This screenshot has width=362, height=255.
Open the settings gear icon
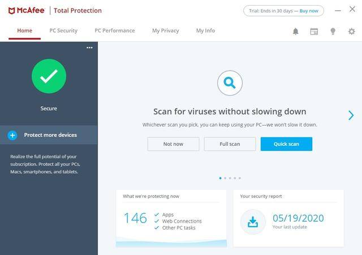click(352, 31)
